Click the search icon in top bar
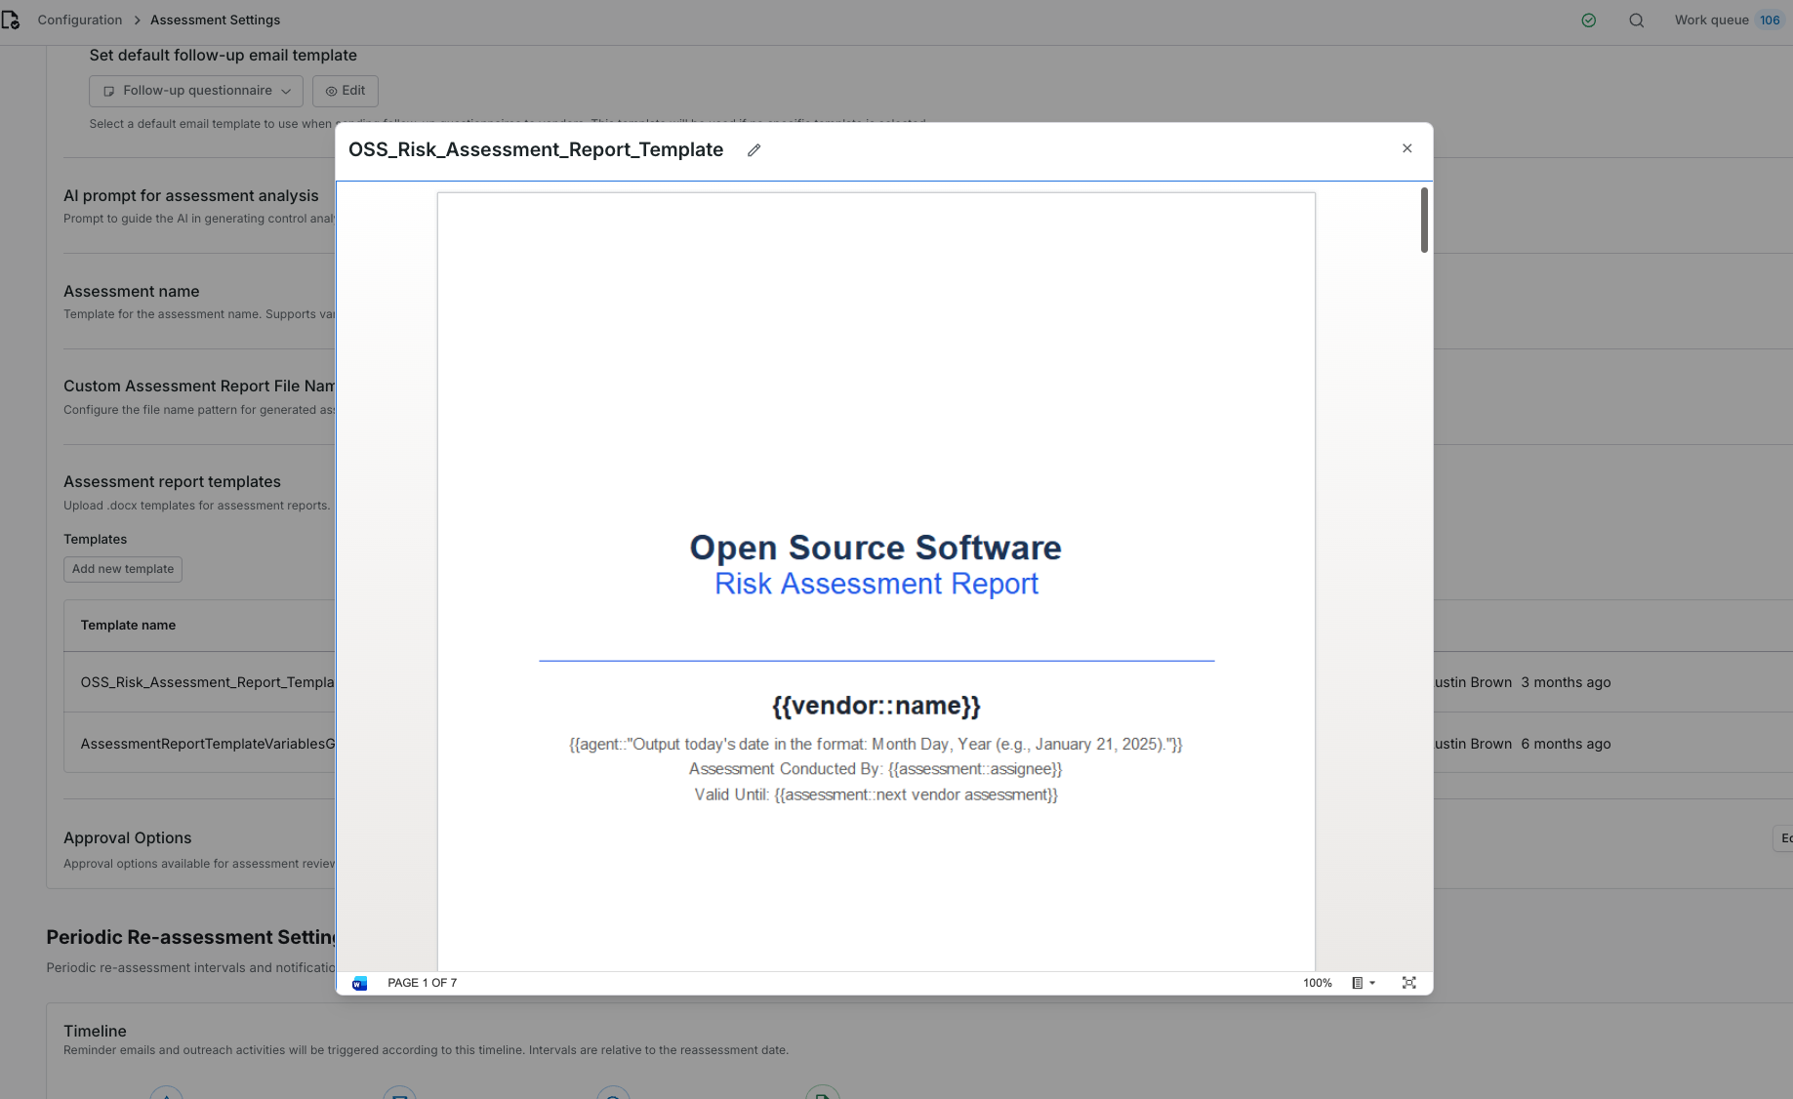This screenshot has height=1099, width=1793. tap(1636, 20)
